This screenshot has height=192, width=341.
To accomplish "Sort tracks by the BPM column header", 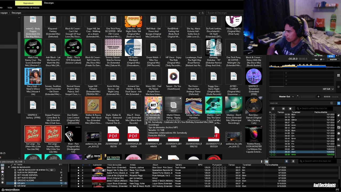I will 200,165.
